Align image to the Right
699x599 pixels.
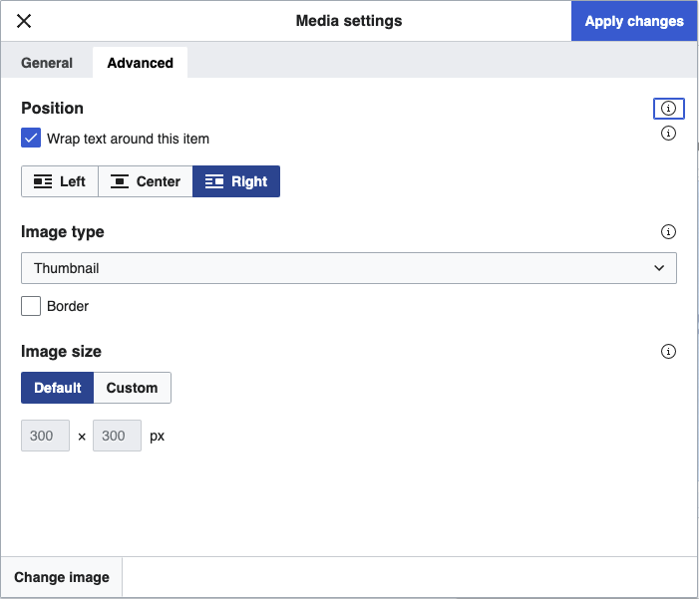pos(236,181)
